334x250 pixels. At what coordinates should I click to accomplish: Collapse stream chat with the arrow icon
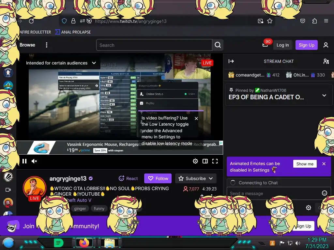coord(231,61)
